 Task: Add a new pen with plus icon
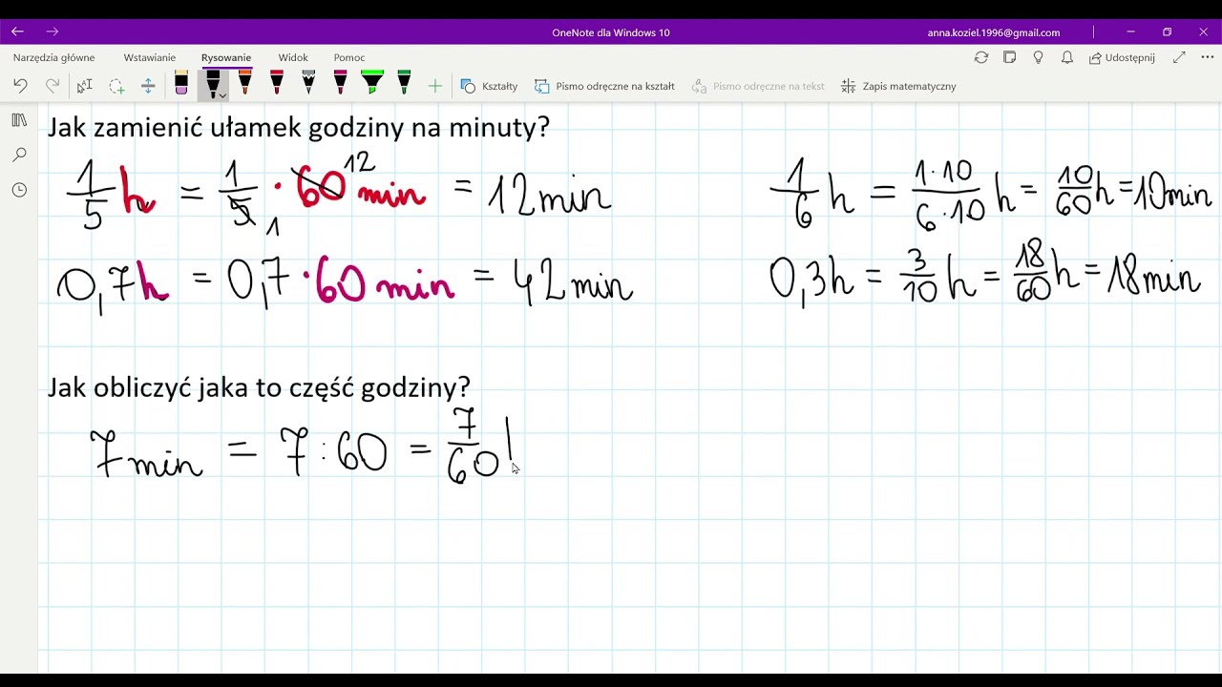click(x=435, y=86)
